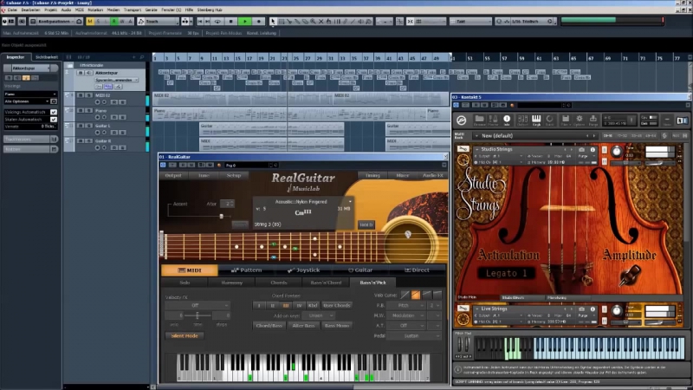
Task: Click RealGuitar Mixer button
Action: [402, 176]
